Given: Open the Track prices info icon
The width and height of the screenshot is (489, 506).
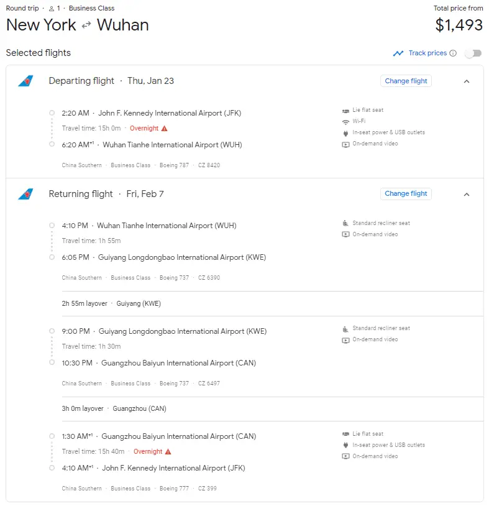Looking at the screenshot, I should pos(453,53).
